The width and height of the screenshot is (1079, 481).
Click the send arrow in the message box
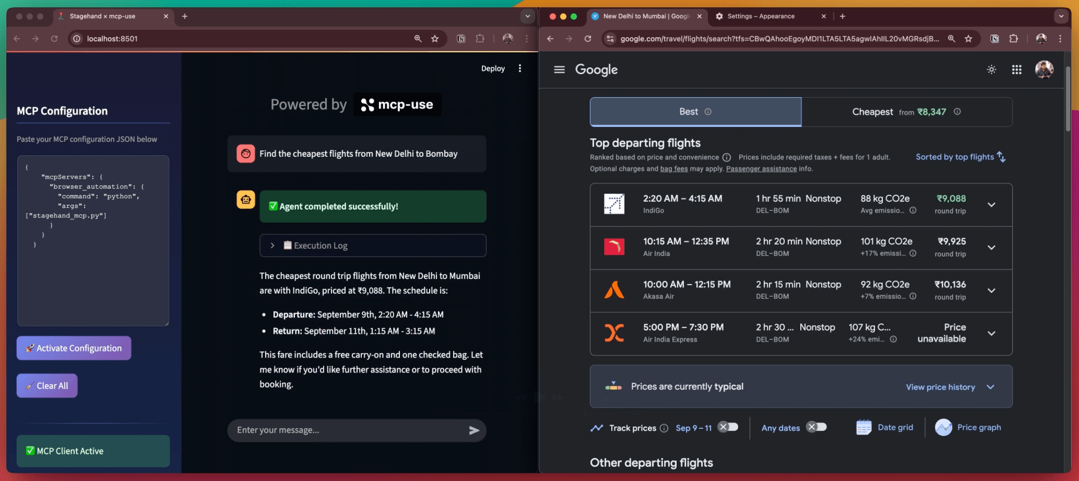[x=474, y=430]
